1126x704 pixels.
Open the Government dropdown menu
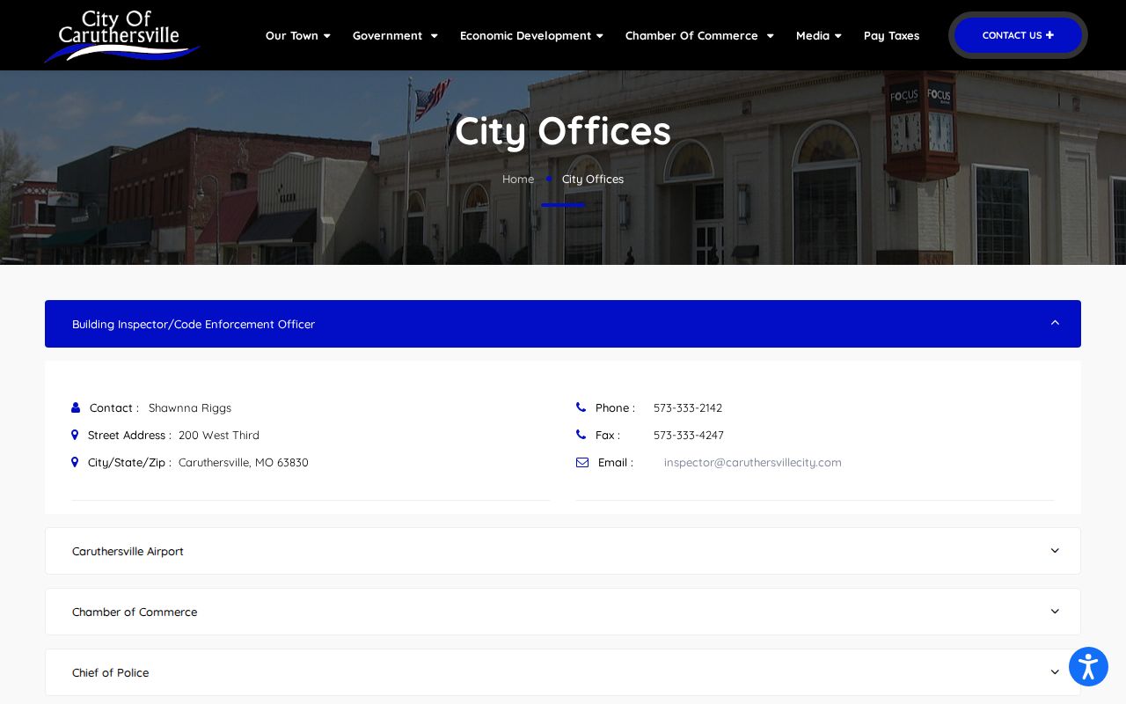point(395,35)
